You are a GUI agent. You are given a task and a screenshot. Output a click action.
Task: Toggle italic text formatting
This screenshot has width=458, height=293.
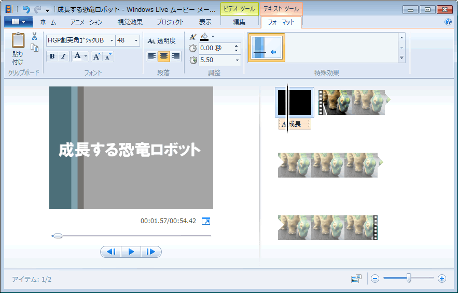(x=63, y=56)
